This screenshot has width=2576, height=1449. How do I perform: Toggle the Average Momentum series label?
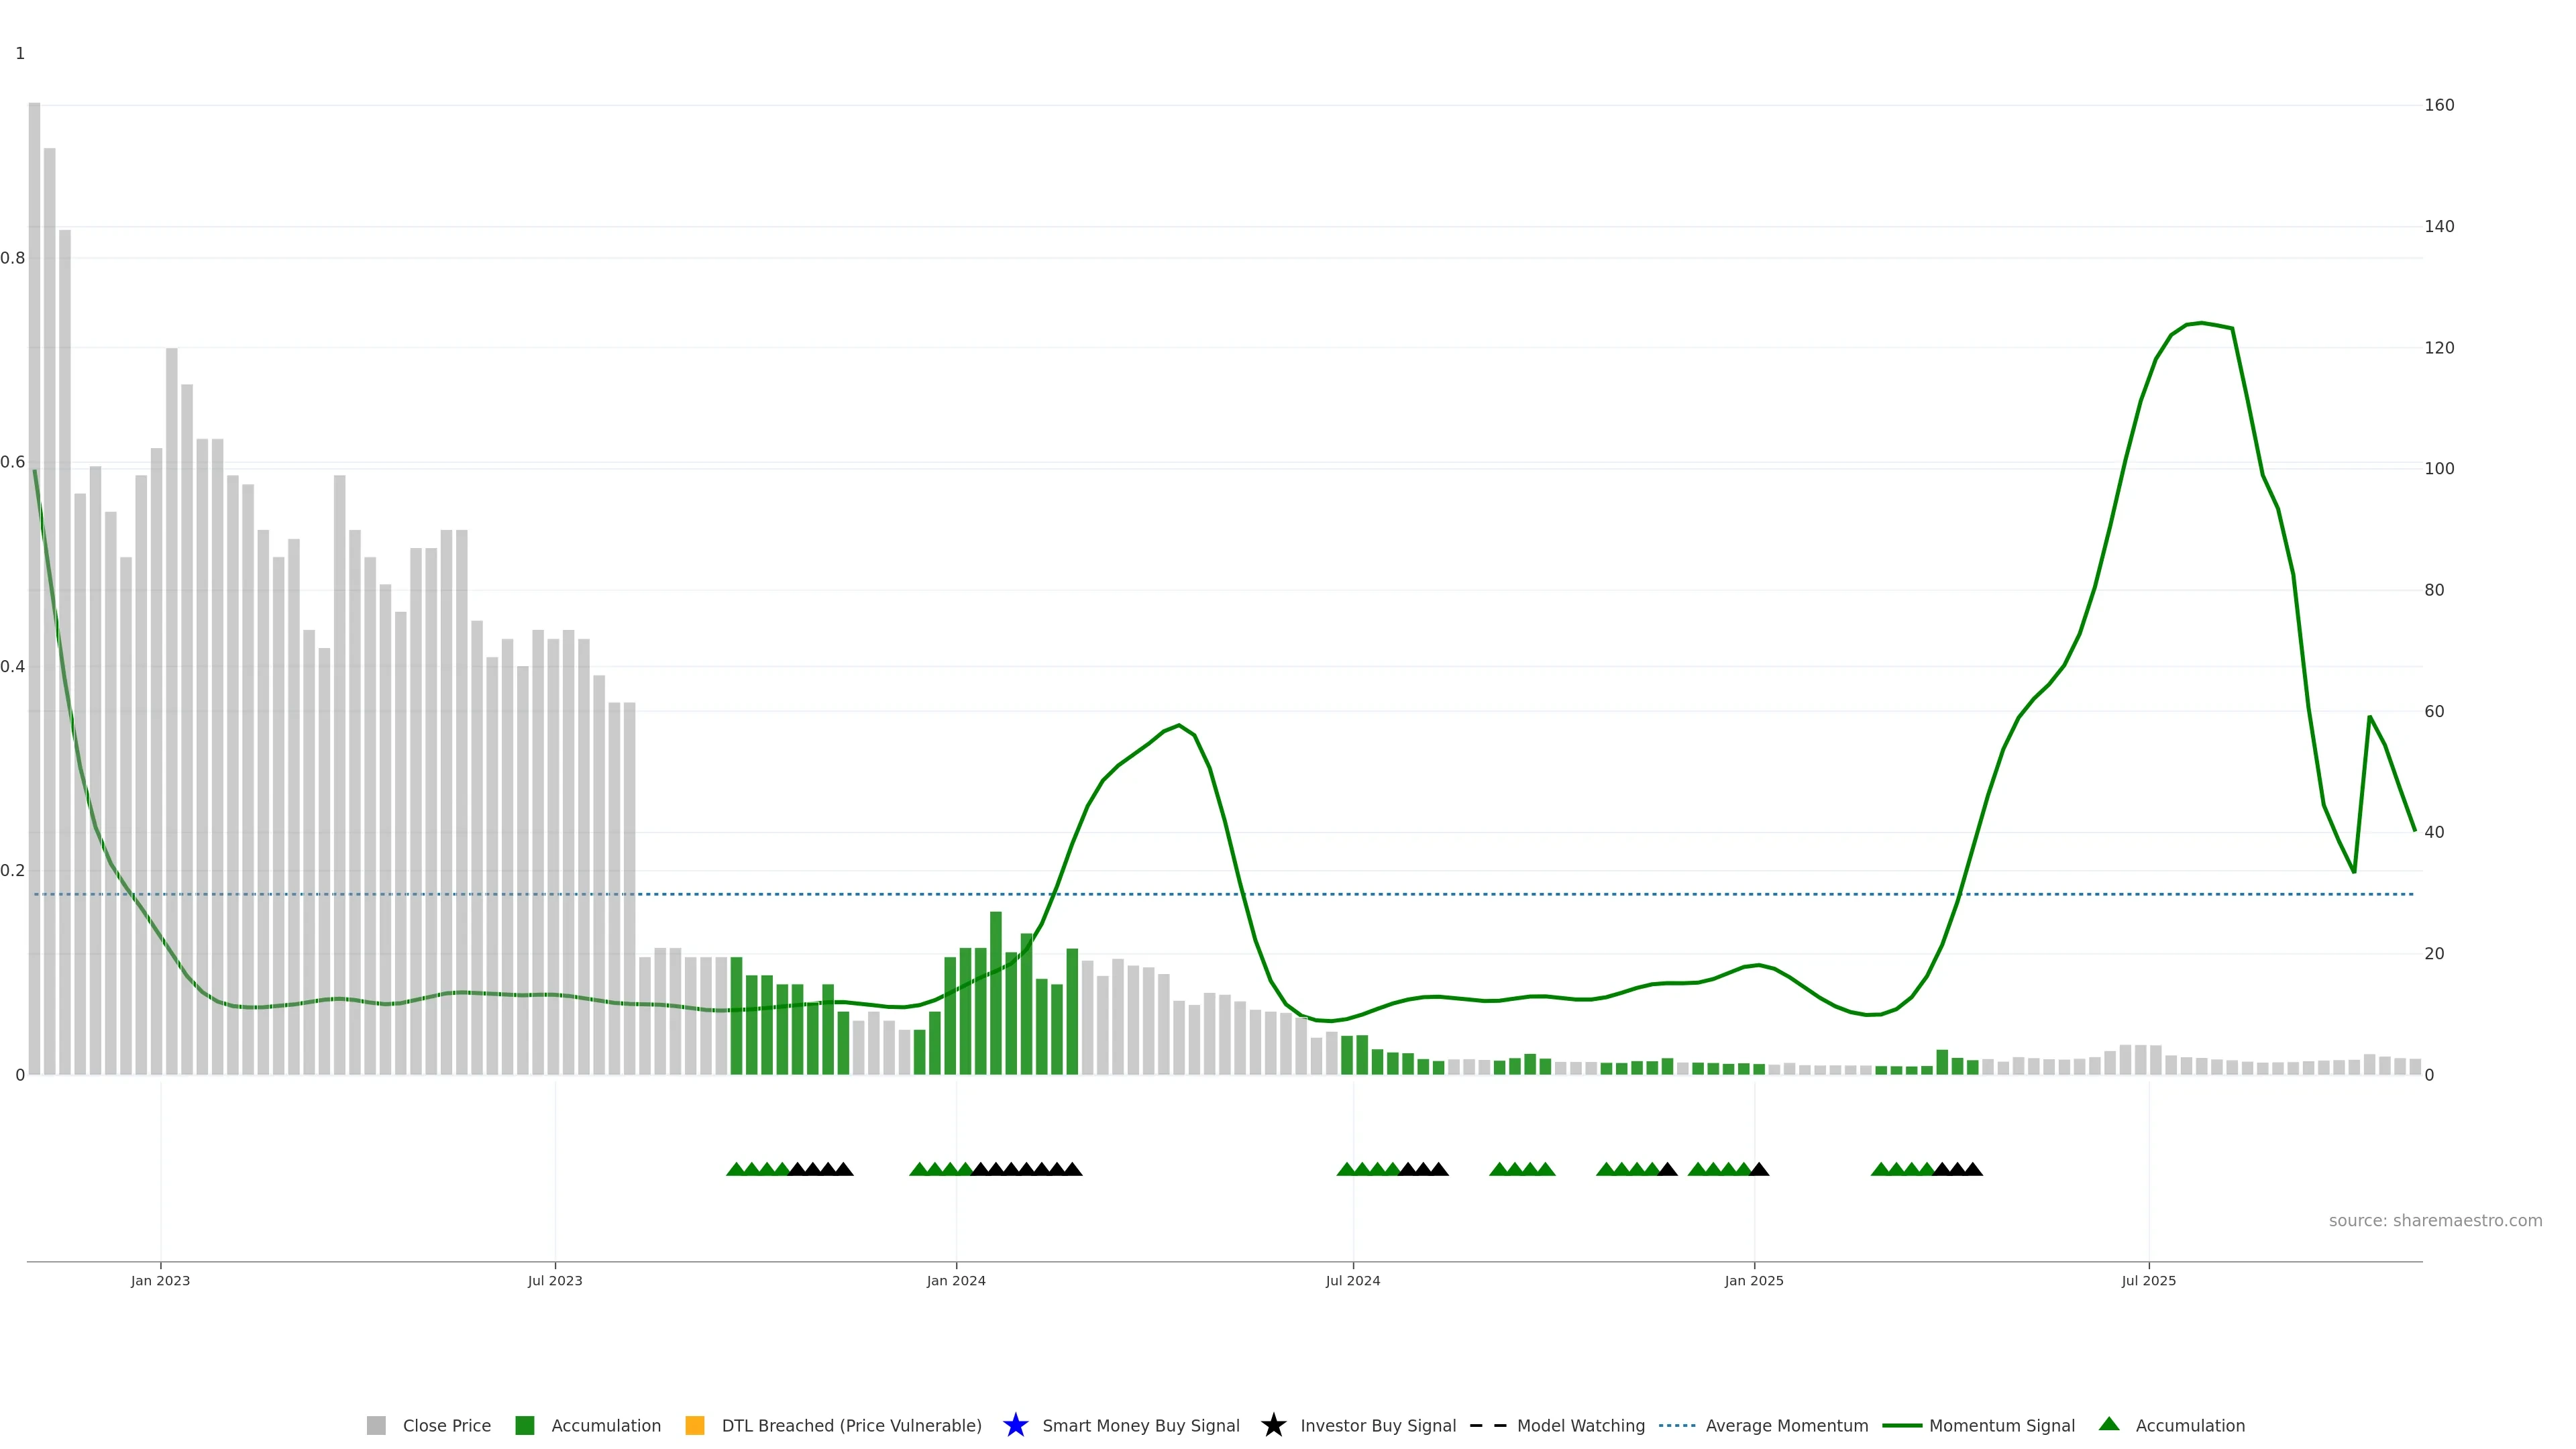click(1786, 1425)
